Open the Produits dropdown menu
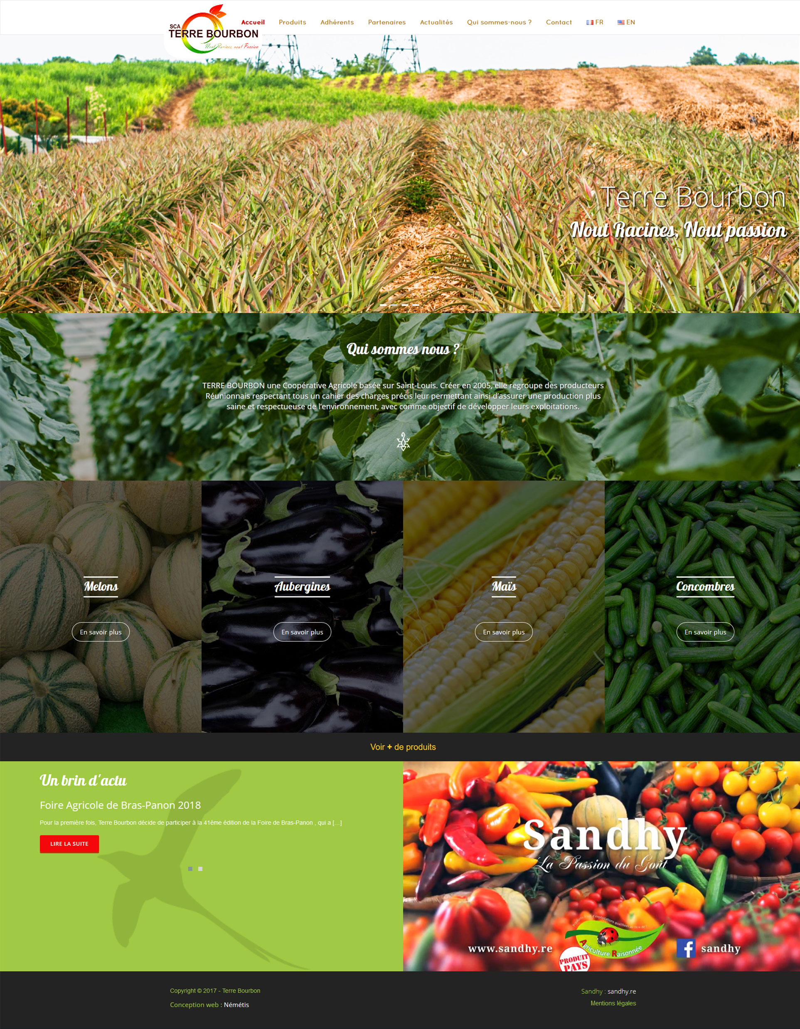 tap(295, 21)
